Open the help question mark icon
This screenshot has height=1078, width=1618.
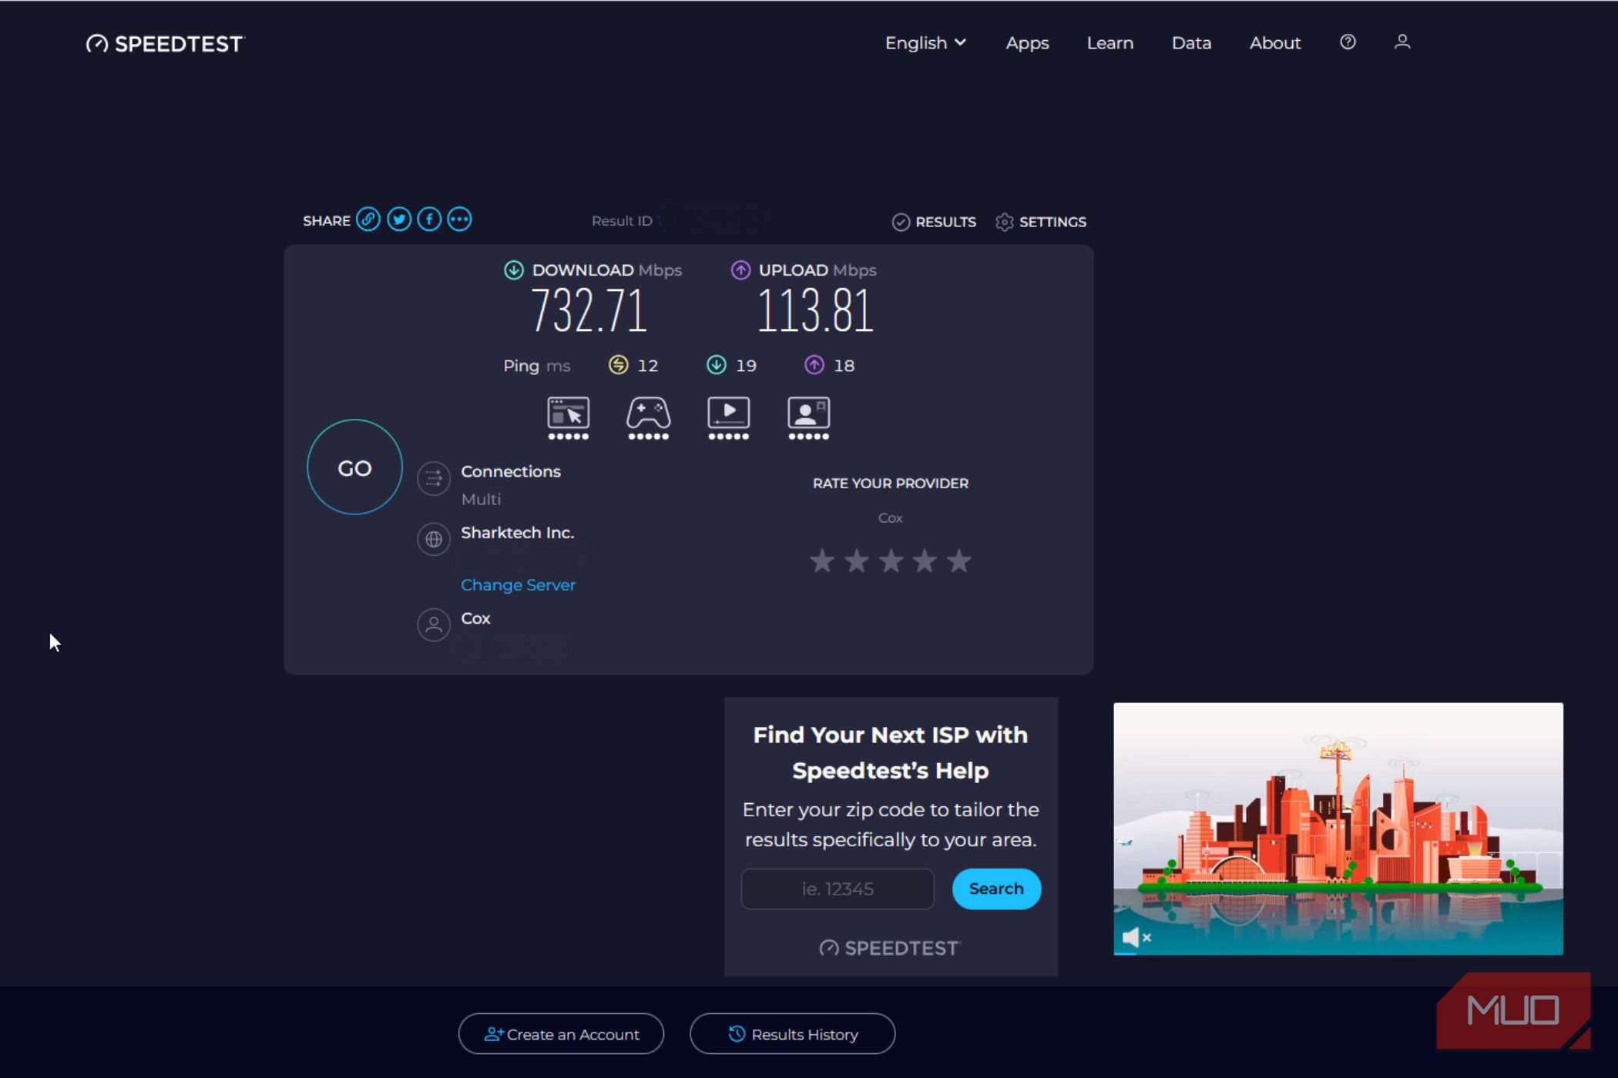[1348, 42]
